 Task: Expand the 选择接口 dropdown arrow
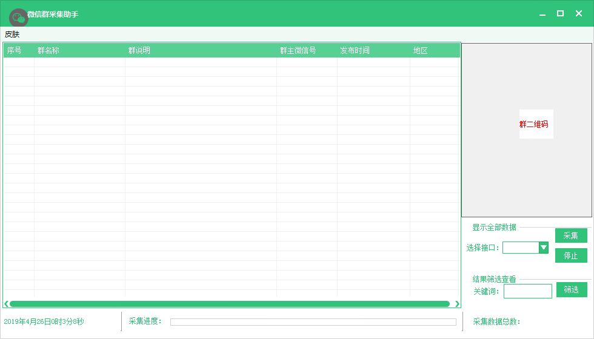coord(544,248)
